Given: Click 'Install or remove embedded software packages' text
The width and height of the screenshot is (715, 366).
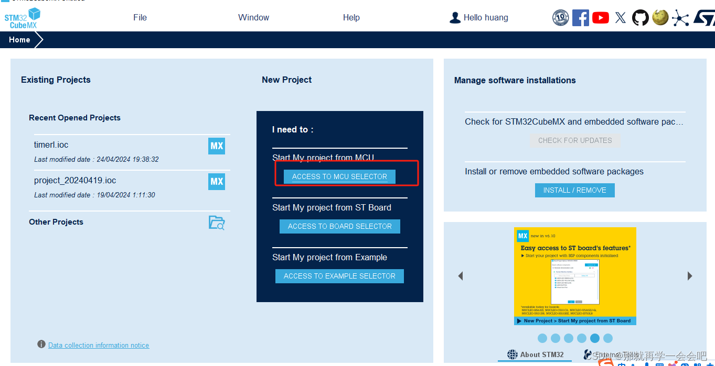Looking at the screenshot, I should pyautogui.click(x=554, y=172).
